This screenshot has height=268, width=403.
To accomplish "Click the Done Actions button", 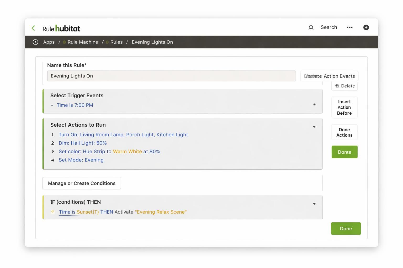I will 344,132.
